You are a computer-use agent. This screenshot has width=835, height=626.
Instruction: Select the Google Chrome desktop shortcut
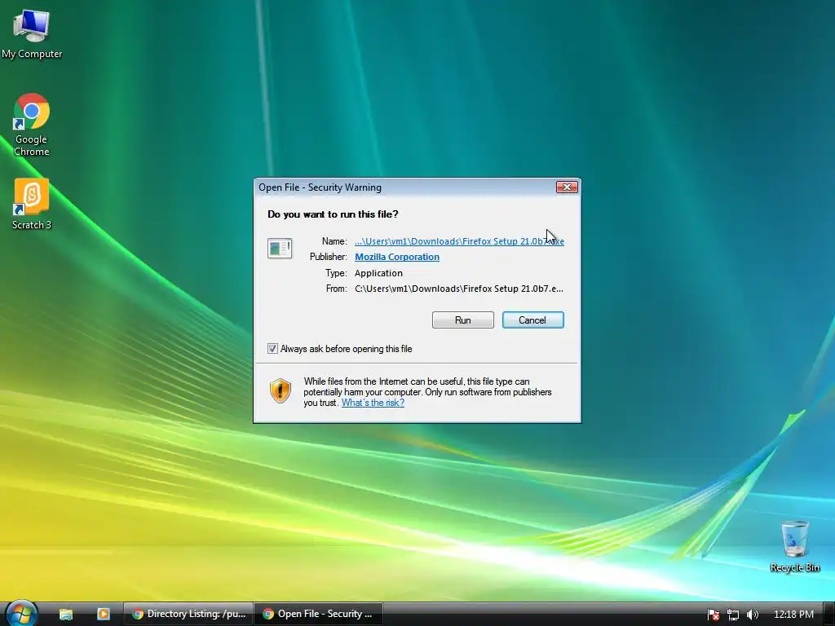[x=32, y=125]
